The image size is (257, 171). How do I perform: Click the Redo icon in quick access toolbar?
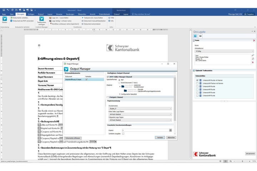coord(12,10)
